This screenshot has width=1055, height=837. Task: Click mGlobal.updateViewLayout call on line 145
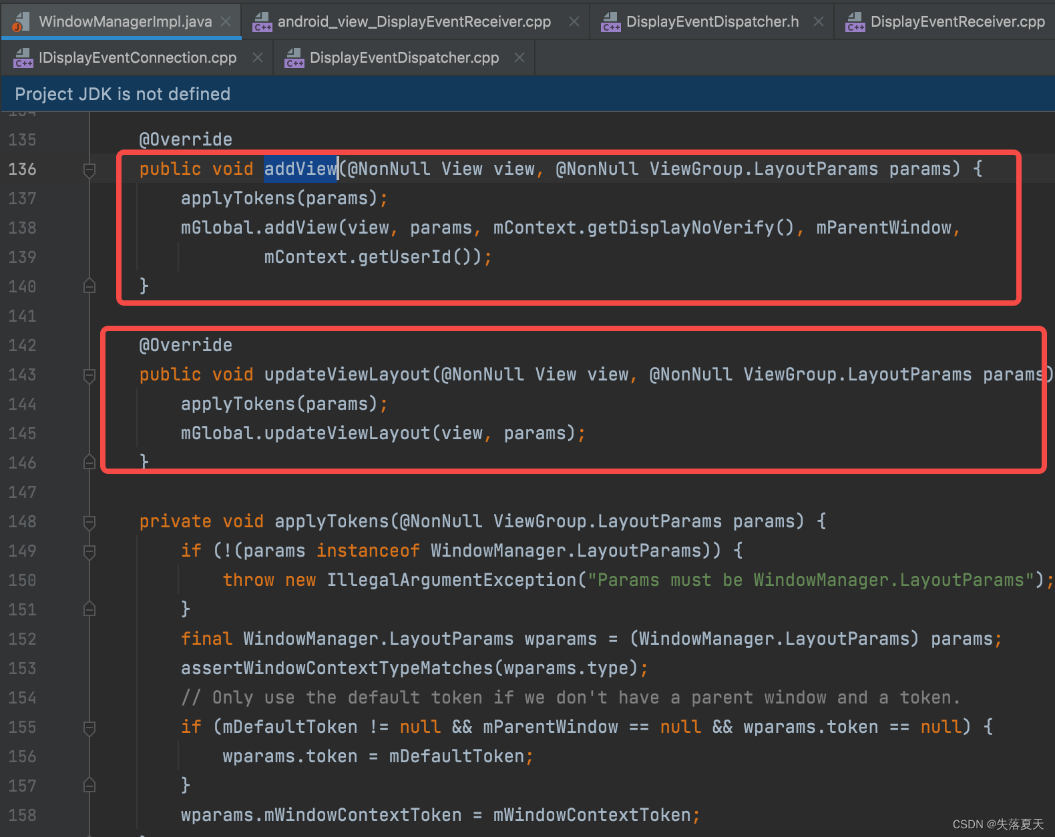[306, 433]
